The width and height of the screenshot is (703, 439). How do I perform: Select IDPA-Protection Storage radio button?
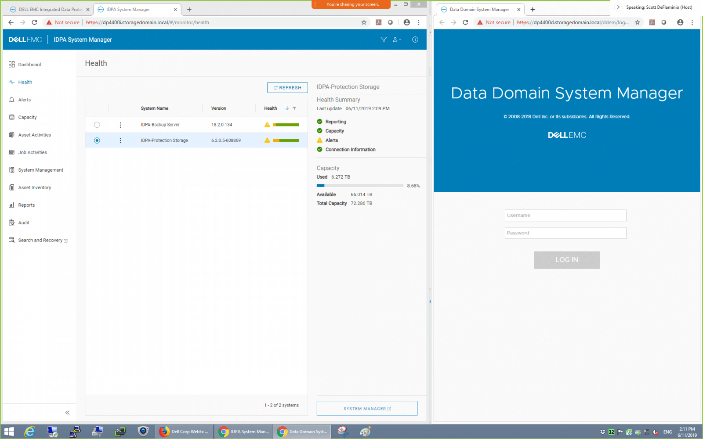tap(97, 140)
